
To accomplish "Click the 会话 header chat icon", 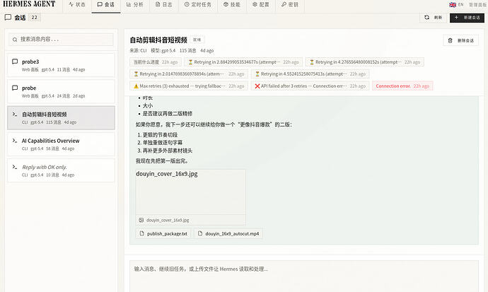I will [8, 18].
